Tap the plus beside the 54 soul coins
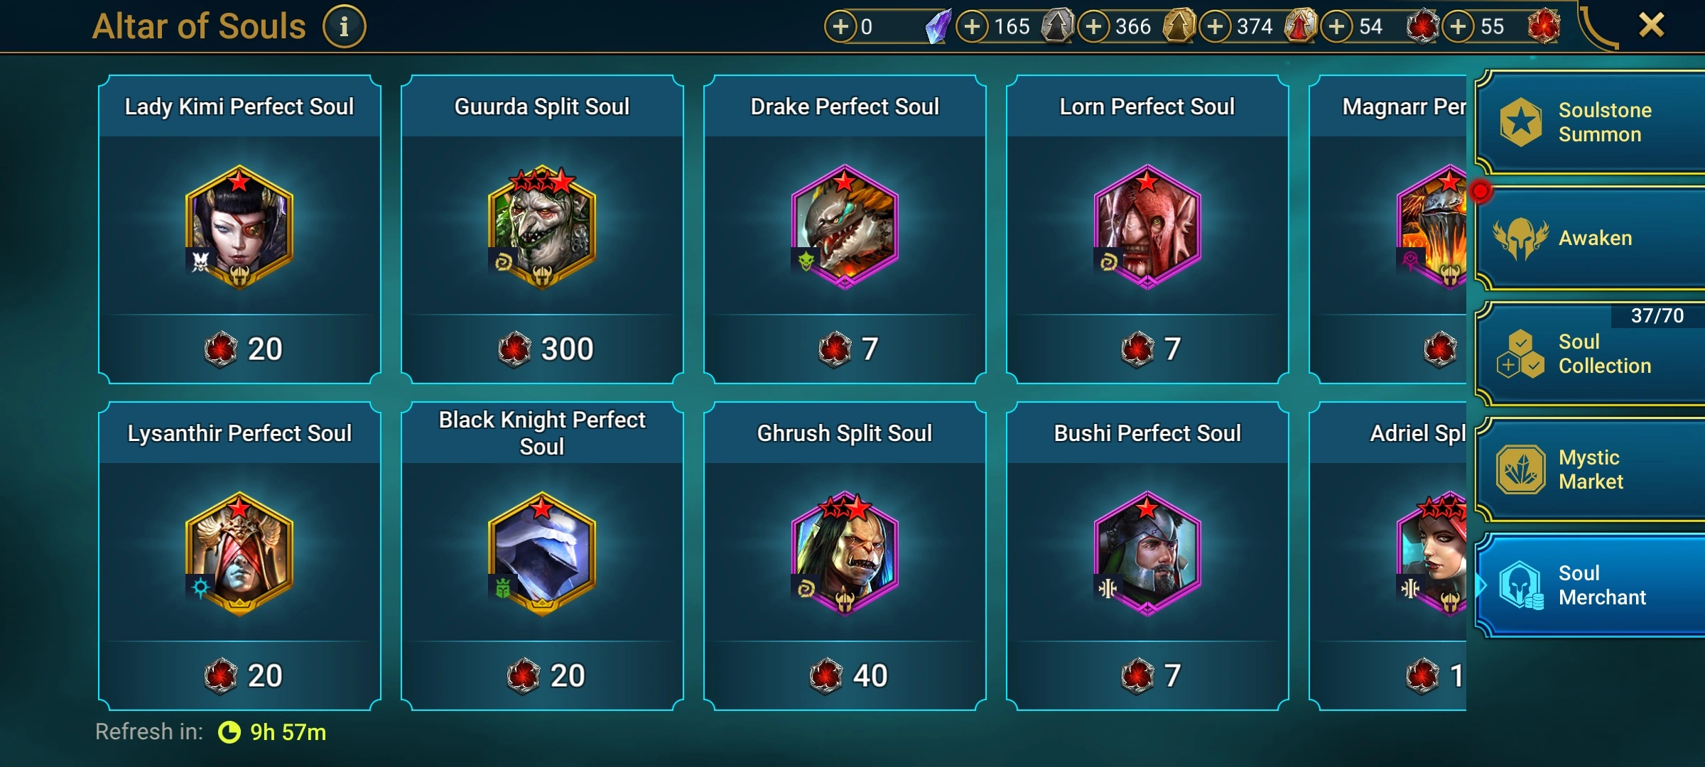This screenshot has height=767, width=1705. [1337, 27]
